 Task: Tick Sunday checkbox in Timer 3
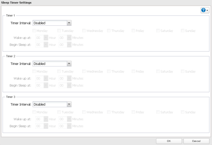pyautogui.click(x=183, y=112)
